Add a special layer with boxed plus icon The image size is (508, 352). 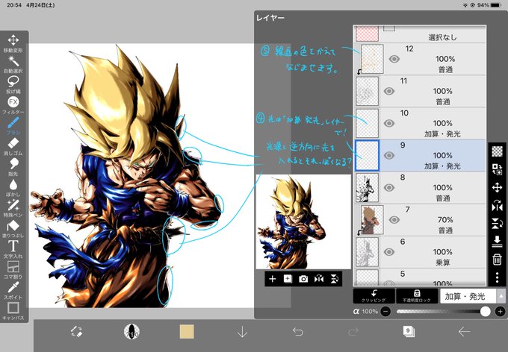click(x=288, y=279)
